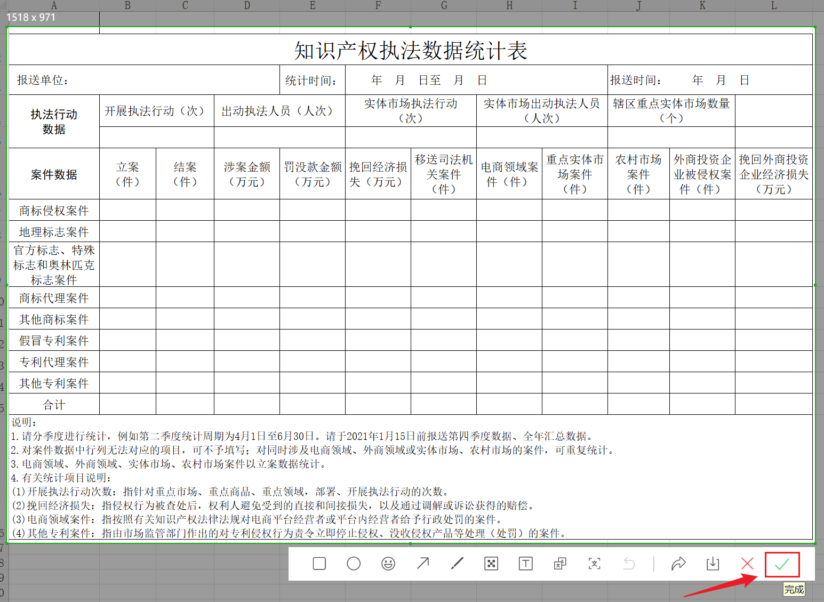Select the arrow drawing tool
The width and height of the screenshot is (824, 602).
point(422,564)
